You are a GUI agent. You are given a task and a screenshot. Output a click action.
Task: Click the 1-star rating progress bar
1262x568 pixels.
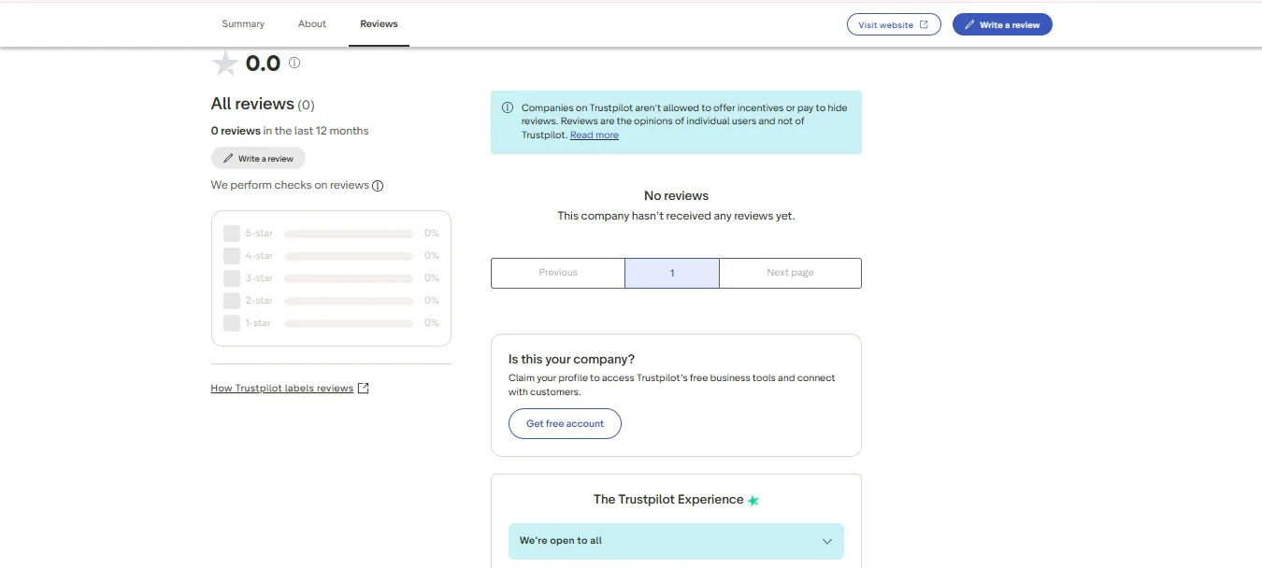[349, 323]
